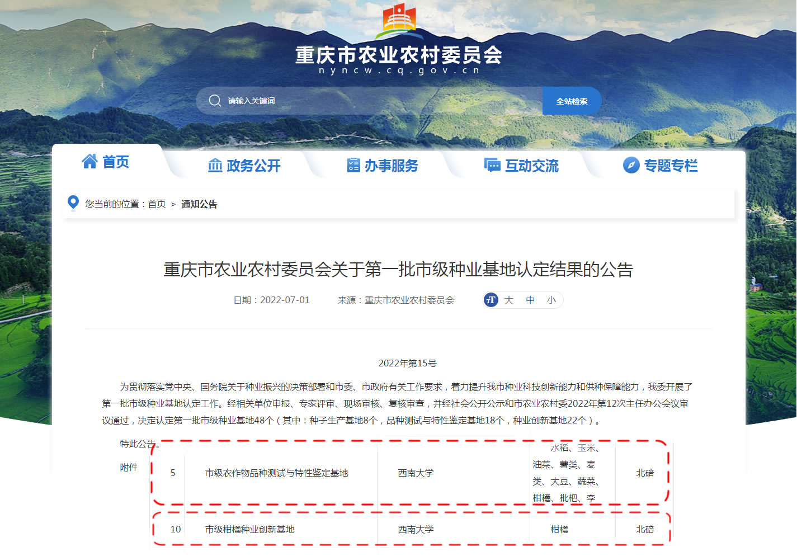The height and width of the screenshot is (556, 797).
Task: Click the house icon beside 首页
Action: pyautogui.click(x=89, y=162)
